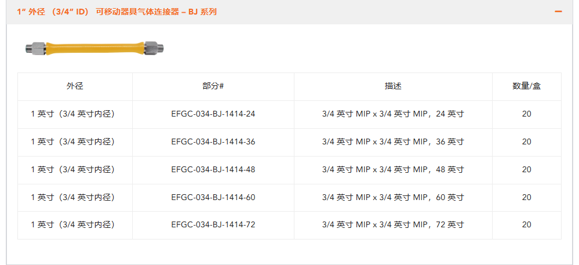Click the 24 英寸 MIP description cell
Screen dimensions: 579x265
pyautogui.click(x=393, y=114)
